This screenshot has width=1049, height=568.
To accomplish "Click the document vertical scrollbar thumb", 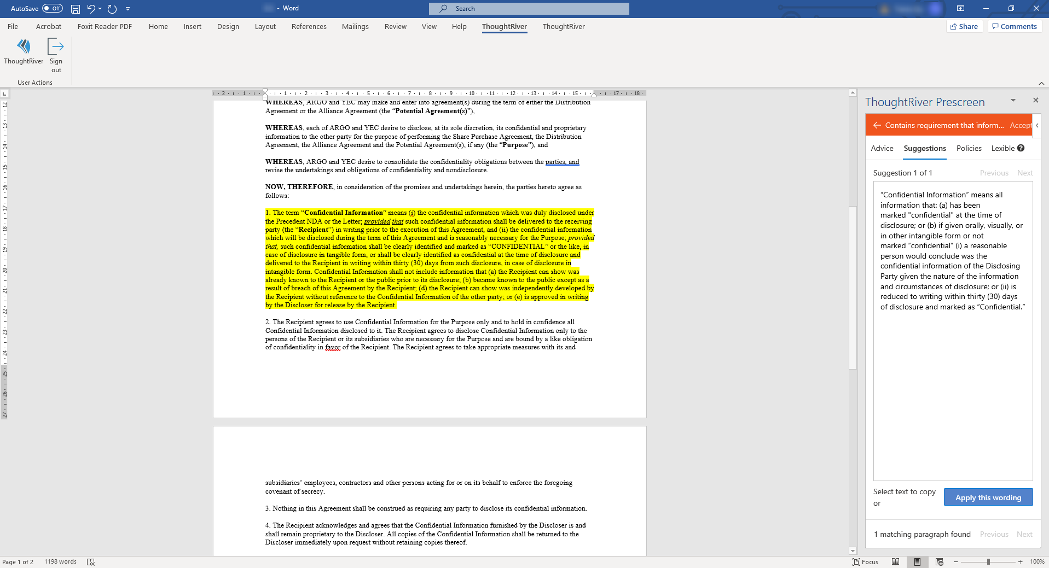I will pos(853,287).
